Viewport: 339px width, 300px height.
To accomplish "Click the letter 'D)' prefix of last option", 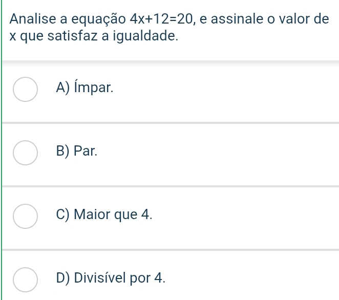I will pyautogui.click(x=64, y=277).
